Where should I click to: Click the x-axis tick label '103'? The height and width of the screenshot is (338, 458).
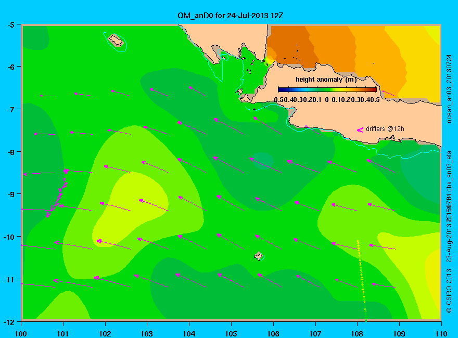pyautogui.click(x=147, y=334)
